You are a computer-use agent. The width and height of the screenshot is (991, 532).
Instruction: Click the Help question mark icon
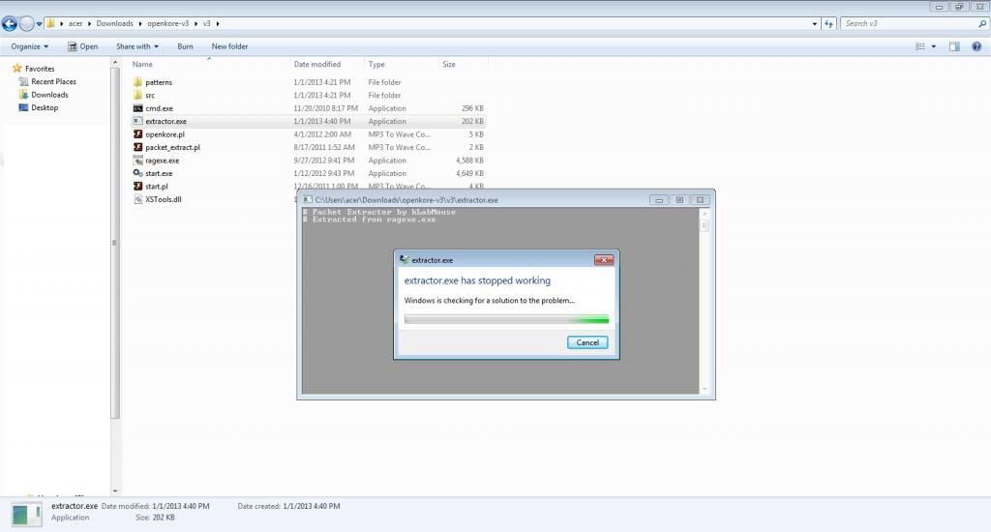(x=976, y=46)
